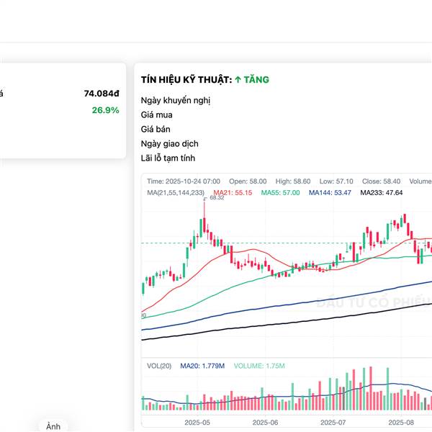Image resolution: width=432 pixels, height=432 pixels.
Task: Click the 74.084đ price value
Action: 102,94
